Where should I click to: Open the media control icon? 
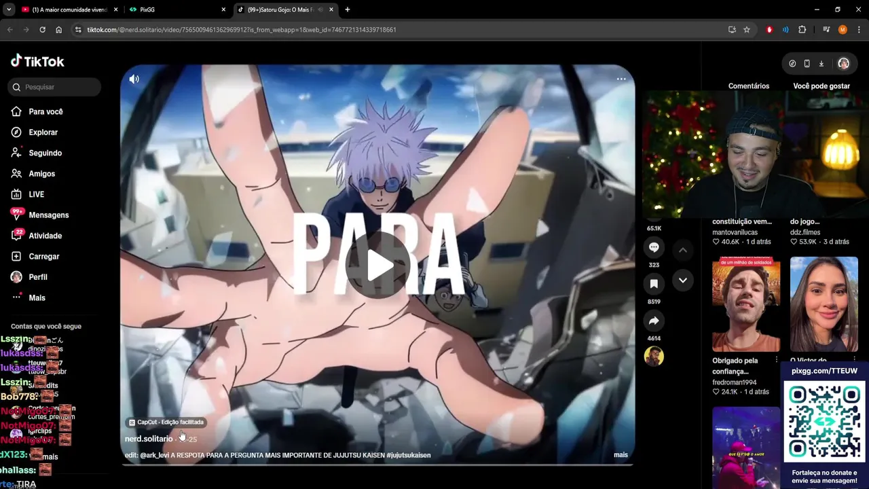coord(826,30)
